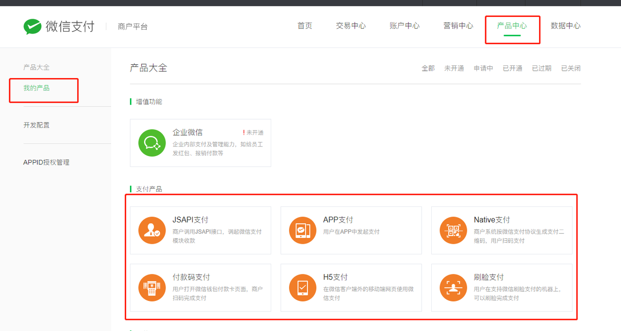Select the 产品中心 tab
This screenshot has height=331, width=621.
pos(512,26)
